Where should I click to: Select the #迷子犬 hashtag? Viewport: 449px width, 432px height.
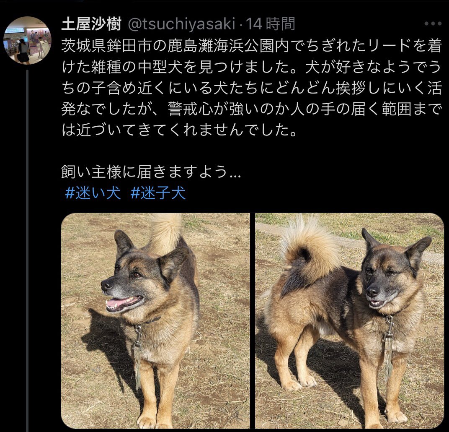[x=158, y=193]
